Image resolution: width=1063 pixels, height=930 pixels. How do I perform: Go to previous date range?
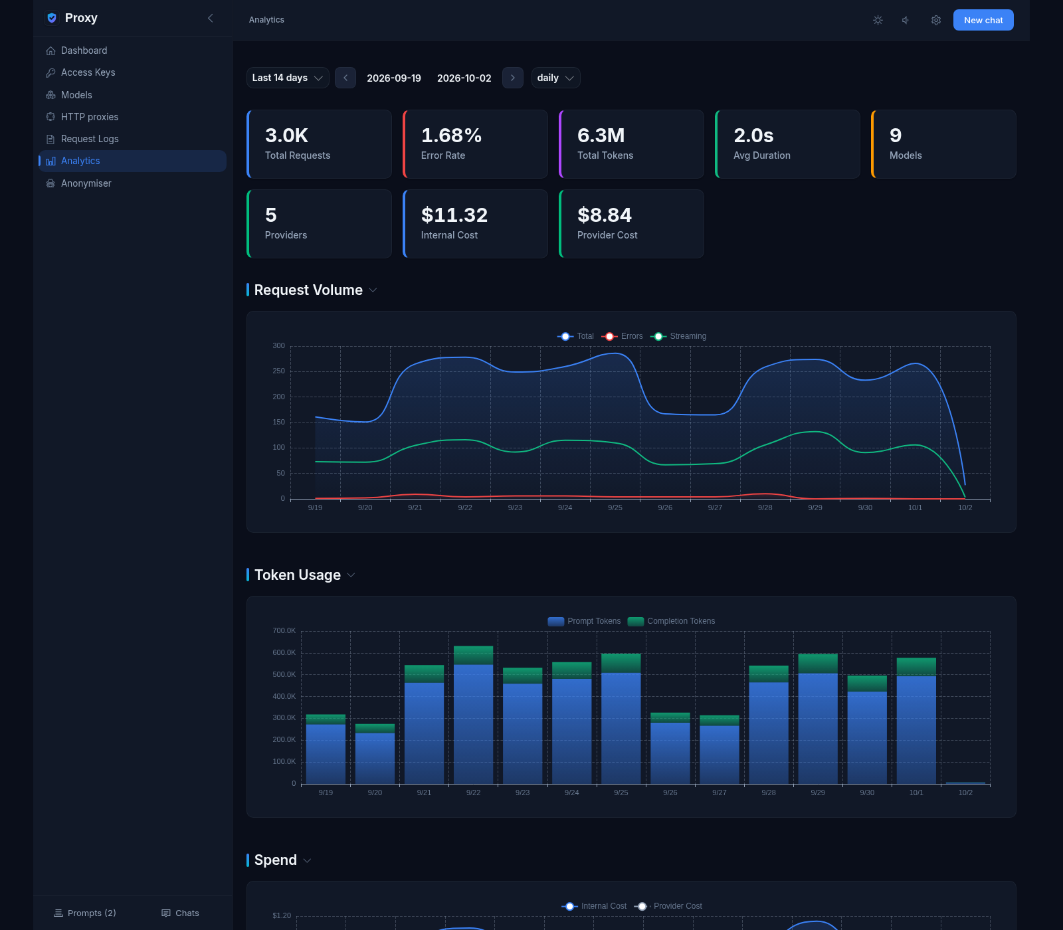pyautogui.click(x=345, y=78)
